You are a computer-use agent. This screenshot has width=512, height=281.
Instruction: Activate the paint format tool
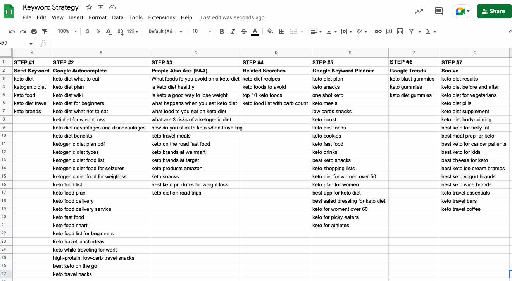(45, 31)
